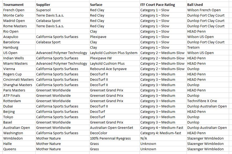
Task: Select the Category 4: Medium-fast cell
Action: coord(163,133)
